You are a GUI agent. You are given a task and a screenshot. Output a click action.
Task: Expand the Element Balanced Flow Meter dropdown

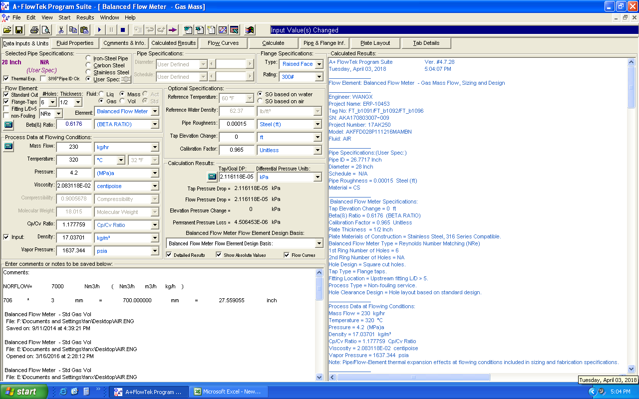(155, 111)
